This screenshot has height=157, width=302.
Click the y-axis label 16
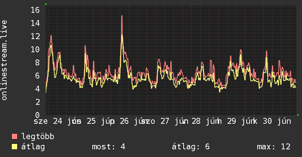click(35, 10)
